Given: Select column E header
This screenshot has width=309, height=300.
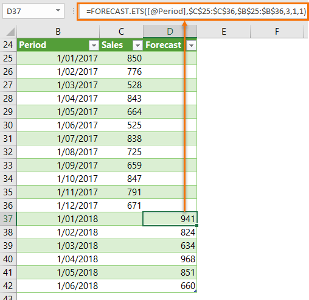Looking at the screenshot, I should (x=224, y=32).
